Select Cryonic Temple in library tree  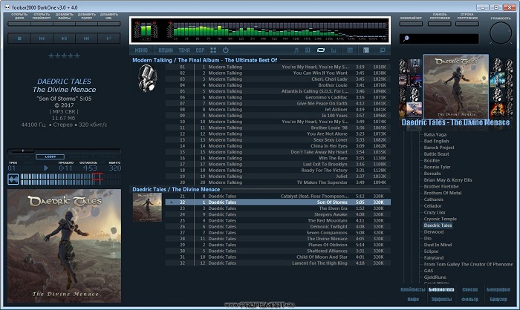440,219
